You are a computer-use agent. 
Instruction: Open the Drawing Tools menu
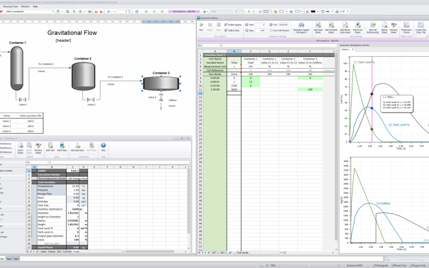click(x=10, y=6)
